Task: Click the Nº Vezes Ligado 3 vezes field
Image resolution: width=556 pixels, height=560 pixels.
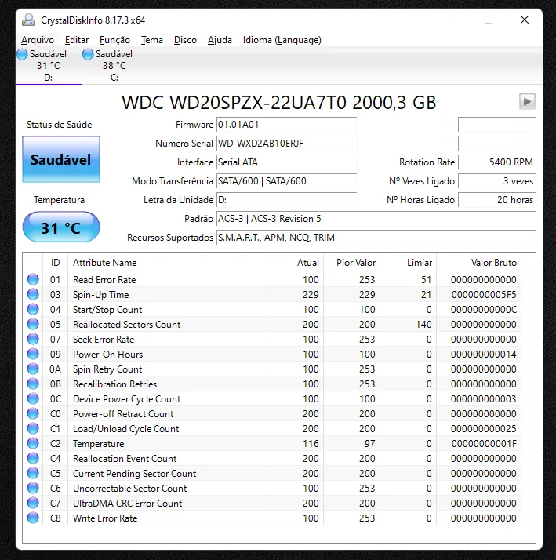Action: click(496, 181)
